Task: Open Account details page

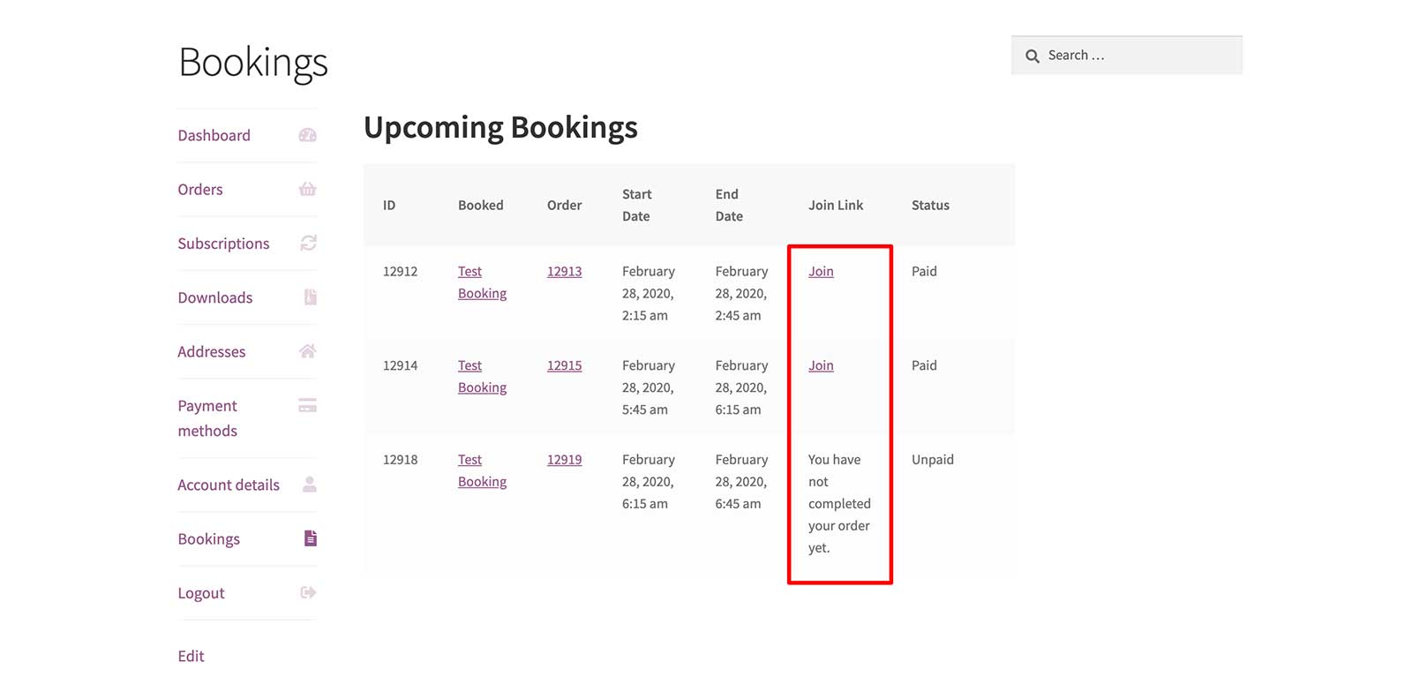Action: click(x=229, y=485)
